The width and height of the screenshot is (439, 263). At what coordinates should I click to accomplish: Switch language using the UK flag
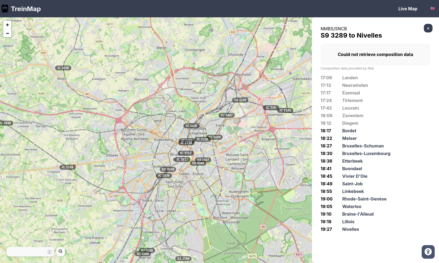tap(433, 9)
